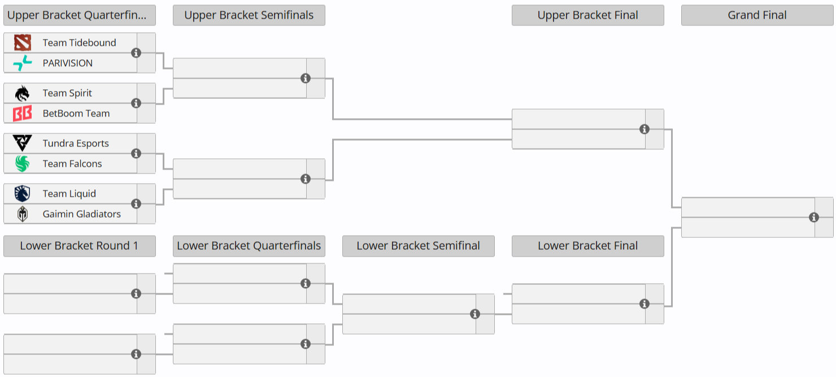Click the BetBoom Team logo

[x=23, y=114]
